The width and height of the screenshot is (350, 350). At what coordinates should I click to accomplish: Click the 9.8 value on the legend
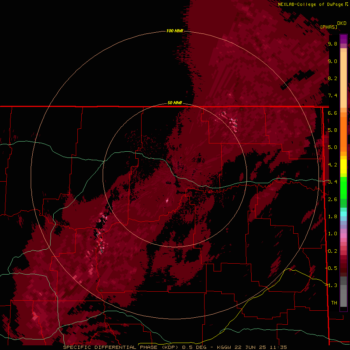(332, 44)
